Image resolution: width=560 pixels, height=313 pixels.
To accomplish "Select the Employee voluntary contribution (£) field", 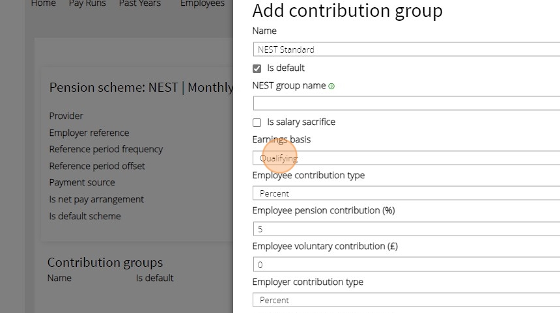I will tap(406, 265).
